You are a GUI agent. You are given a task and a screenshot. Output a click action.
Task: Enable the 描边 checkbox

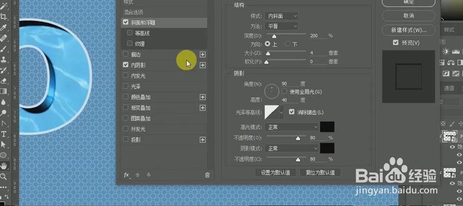point(126,54)
